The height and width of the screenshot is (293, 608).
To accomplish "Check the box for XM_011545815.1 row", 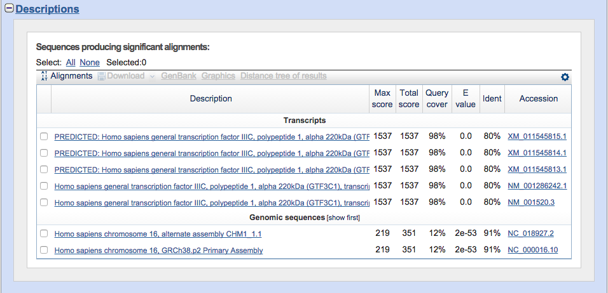I will point(44,136).
